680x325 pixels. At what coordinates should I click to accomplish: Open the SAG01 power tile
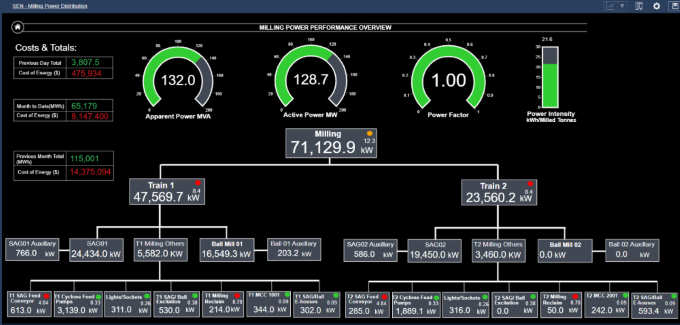coord(96,250)
